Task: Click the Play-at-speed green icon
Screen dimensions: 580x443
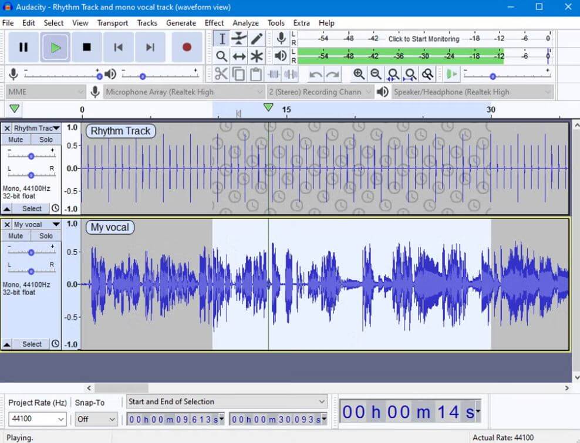Action: (451, 74)
